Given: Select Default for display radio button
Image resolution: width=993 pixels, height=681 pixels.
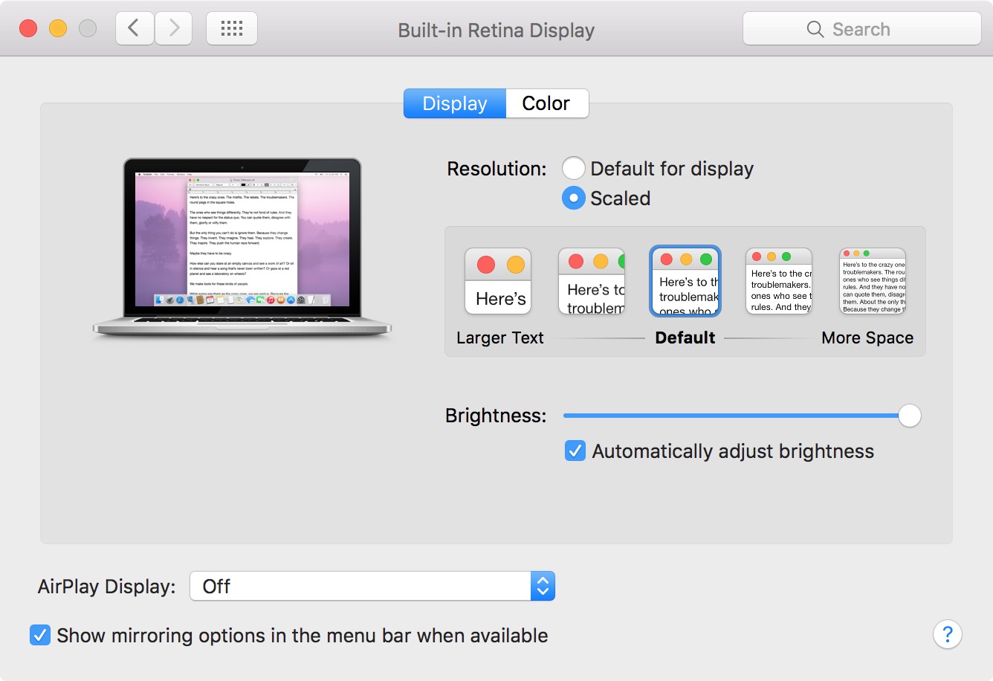Looking at the screenshot, I should pos(574,169).
